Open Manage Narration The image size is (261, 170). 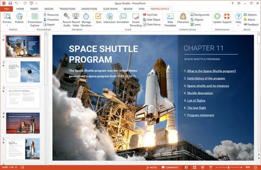click(x=86, y=20)
